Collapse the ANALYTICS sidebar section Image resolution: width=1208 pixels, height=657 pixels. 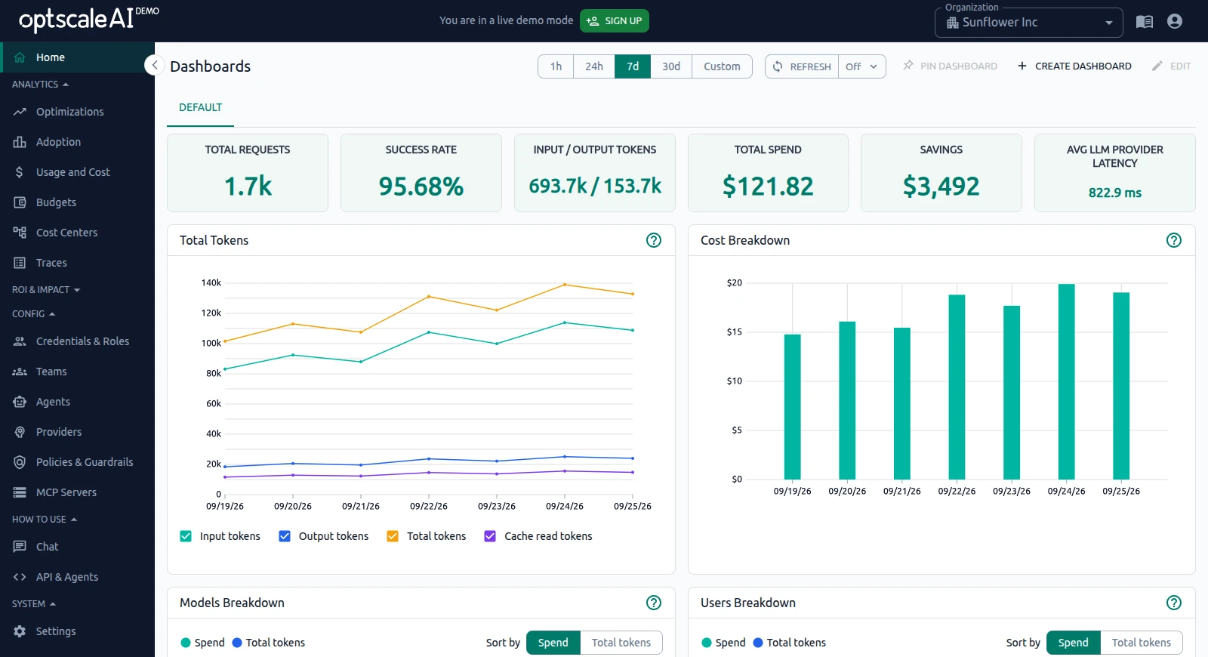click(41, 85)
